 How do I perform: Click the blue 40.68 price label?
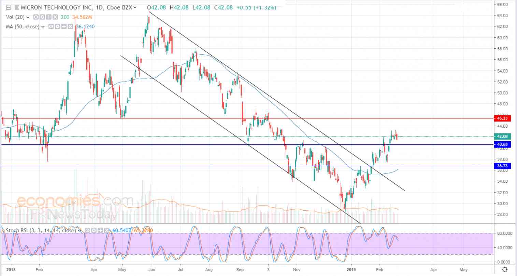click(502, 145)
